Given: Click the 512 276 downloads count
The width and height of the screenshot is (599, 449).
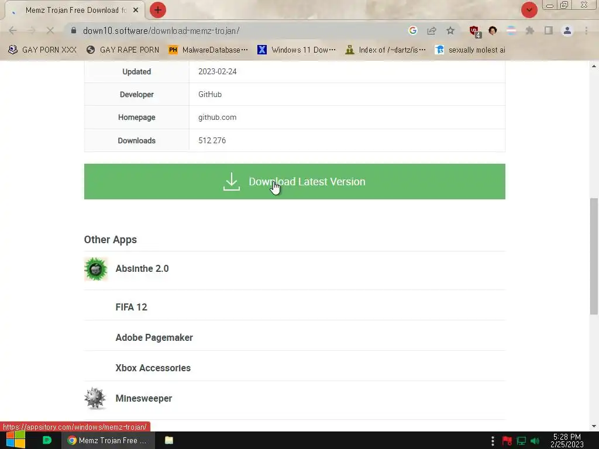Looking at the screenshot, I should coord(212,140).
